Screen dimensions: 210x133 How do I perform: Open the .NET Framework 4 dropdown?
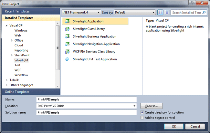[x=81, y=13]
